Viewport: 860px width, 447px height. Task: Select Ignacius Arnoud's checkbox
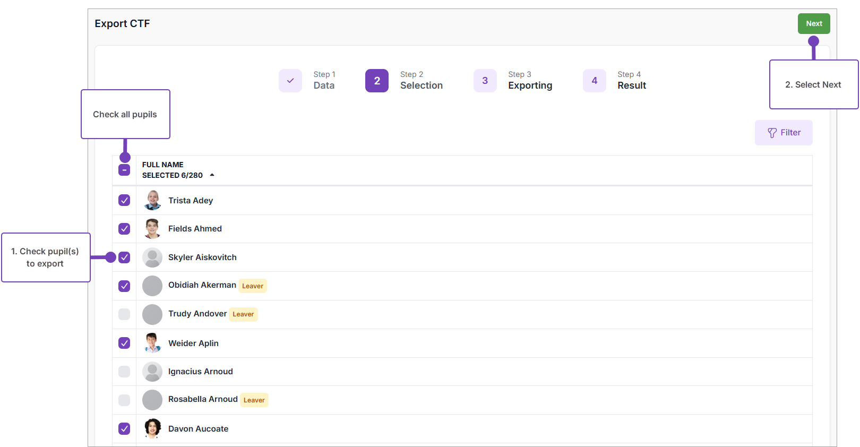point(124,372)
